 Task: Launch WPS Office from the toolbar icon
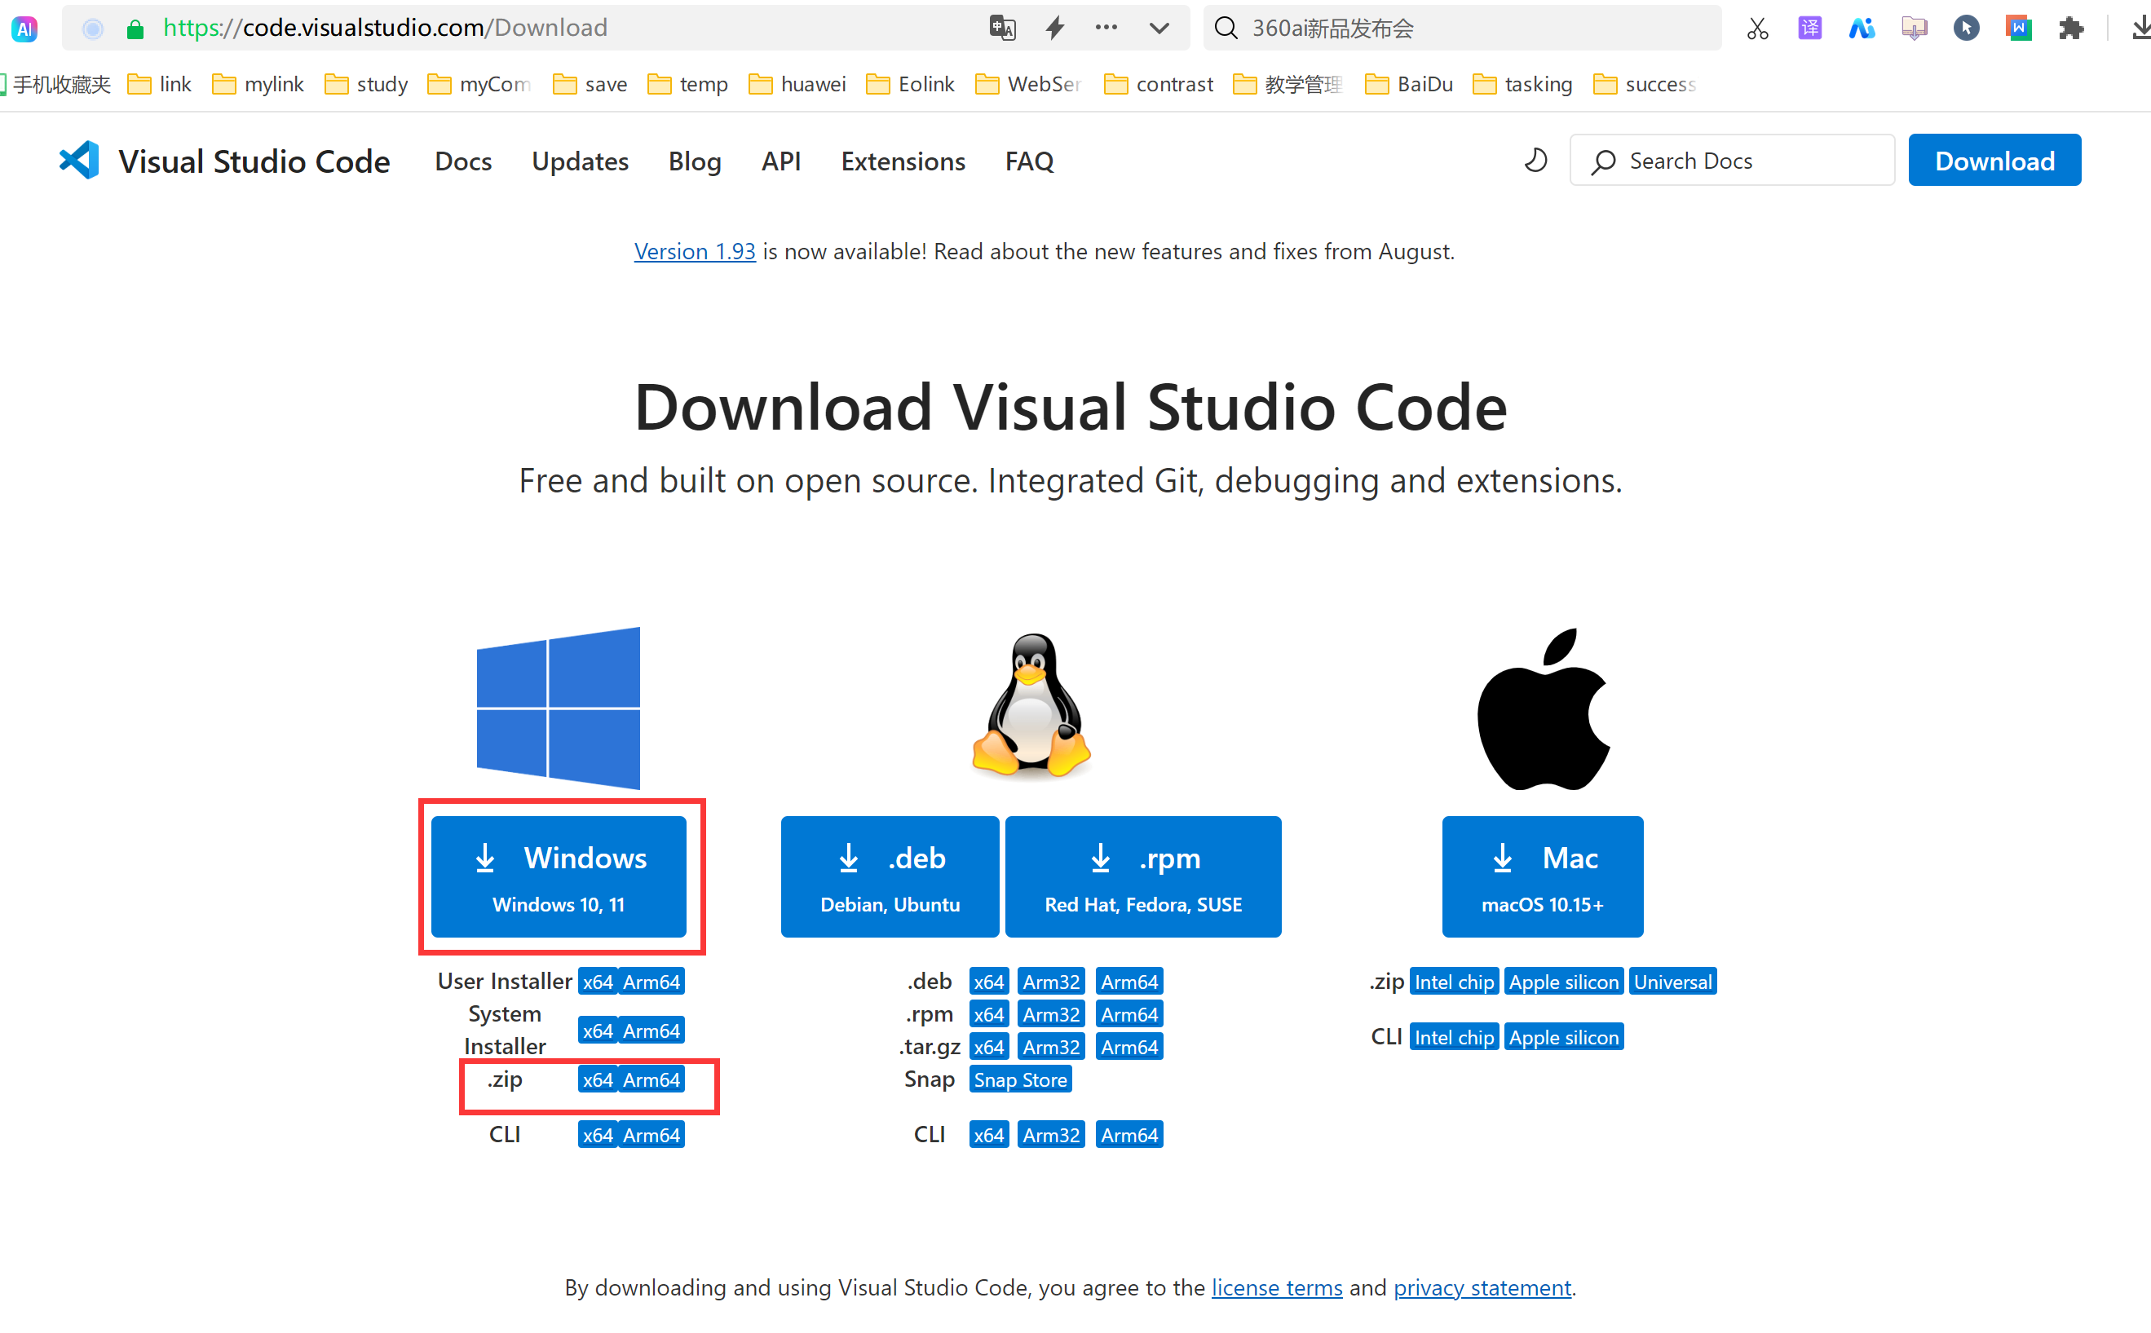coord(2019,28)
